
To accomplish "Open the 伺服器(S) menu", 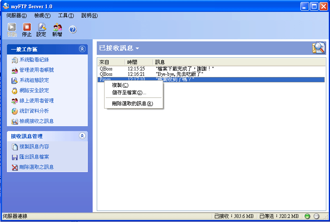I will point(17,16).
